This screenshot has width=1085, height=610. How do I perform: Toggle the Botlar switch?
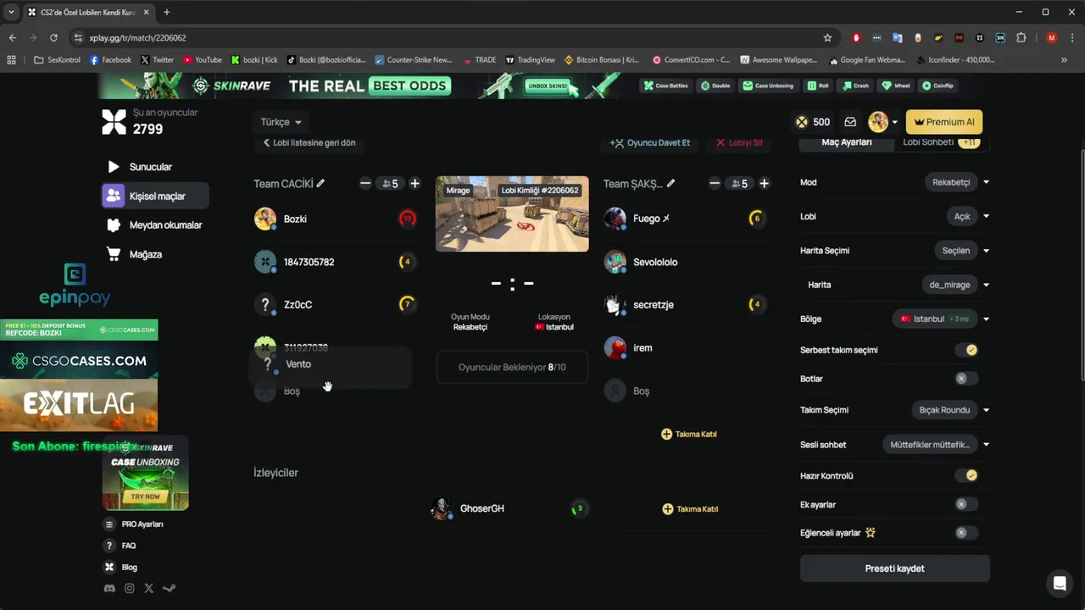click(966, 379)
